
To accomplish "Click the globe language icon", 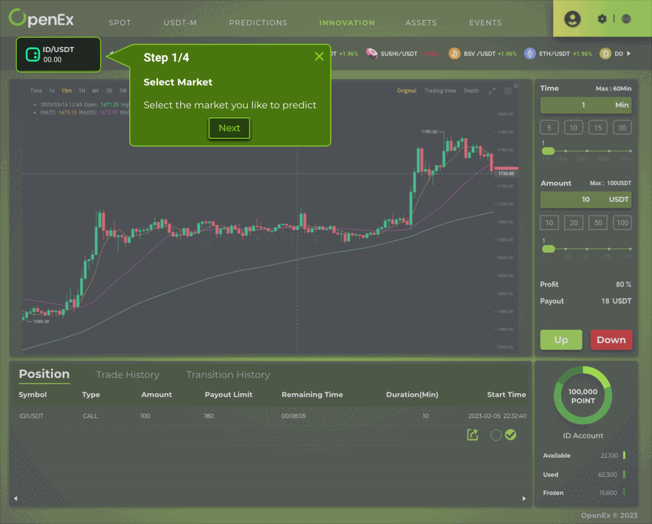I will click(626, 19).
